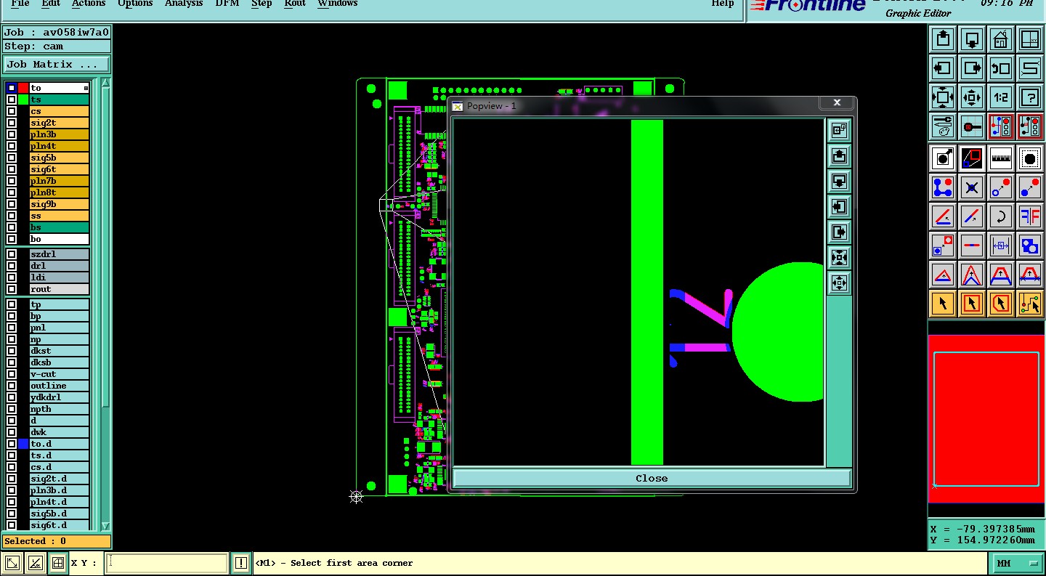Click the red swatch of layer to
This screenshot has height=576, width=1046.
tap(23, 88)
